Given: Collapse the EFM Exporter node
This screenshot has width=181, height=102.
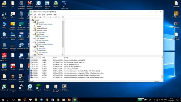Looking at the screenshot, I should point(33,39).
